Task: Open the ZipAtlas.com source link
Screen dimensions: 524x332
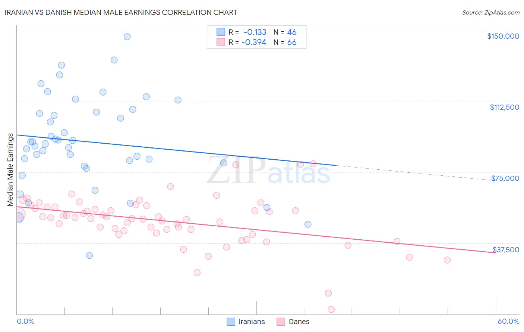Action: (491, 12)
